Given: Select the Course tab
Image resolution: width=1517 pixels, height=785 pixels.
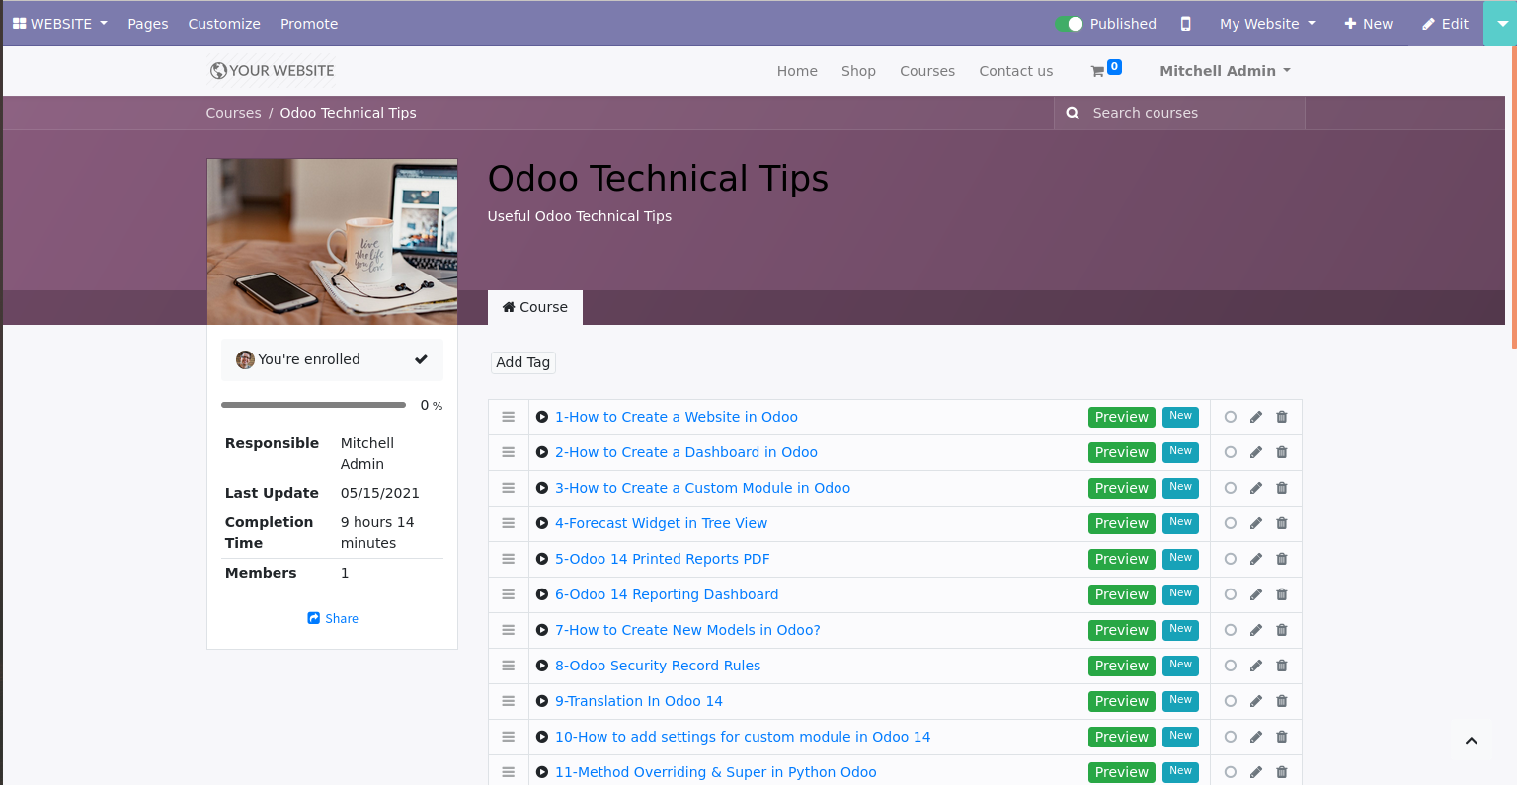Looking at the screenshot, I should (x=535, y=307).
